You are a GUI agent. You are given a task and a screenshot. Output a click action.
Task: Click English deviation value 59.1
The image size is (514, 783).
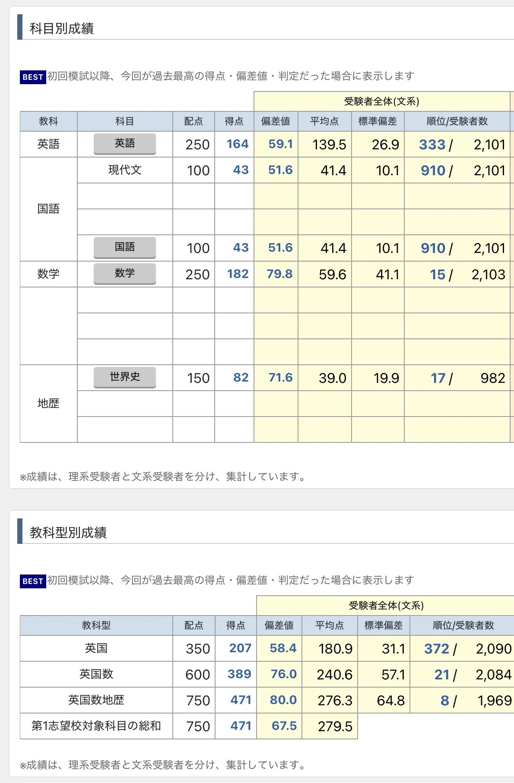[280, 144]
